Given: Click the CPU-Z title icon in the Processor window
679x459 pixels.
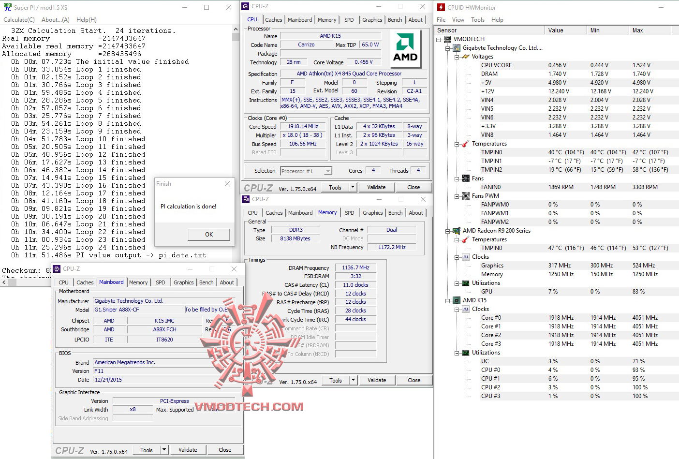Looking at the screenshot, I should [246, 6].
